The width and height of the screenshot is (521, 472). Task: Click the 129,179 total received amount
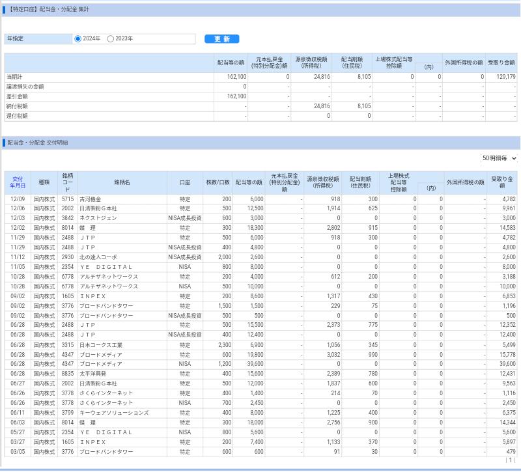coord(506,77)
